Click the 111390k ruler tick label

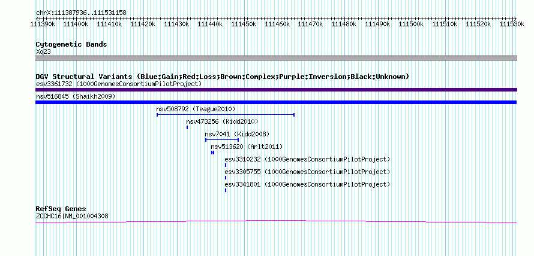[x=43, y=24]
